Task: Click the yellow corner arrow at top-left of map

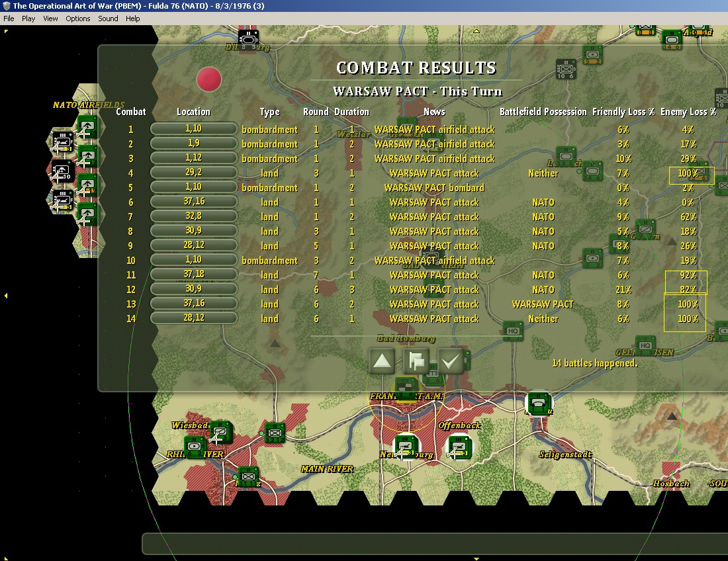Action: click(5, 32)
